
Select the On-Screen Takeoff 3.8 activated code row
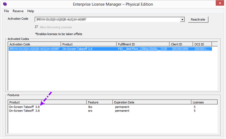pos(110,49)
